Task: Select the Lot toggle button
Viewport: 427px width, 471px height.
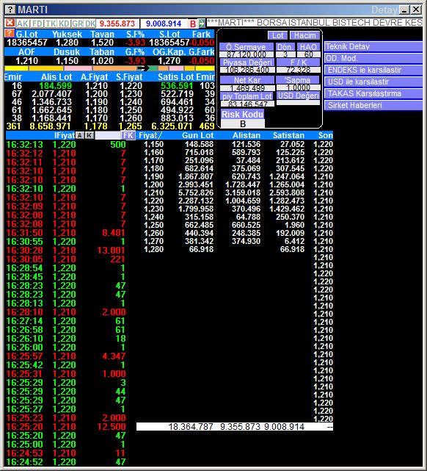Action: [277, 35]
